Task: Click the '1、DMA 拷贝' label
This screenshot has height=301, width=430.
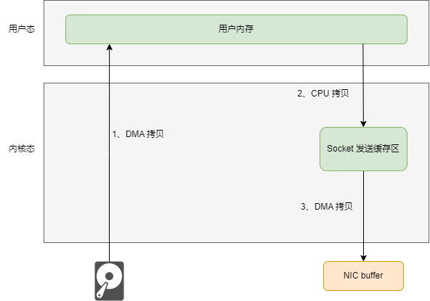Action: [x=138, y=134]
